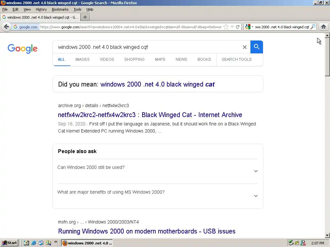The width and height of the screenshot is (330, 247).
Task: Open the View menu
Action: 27,9
